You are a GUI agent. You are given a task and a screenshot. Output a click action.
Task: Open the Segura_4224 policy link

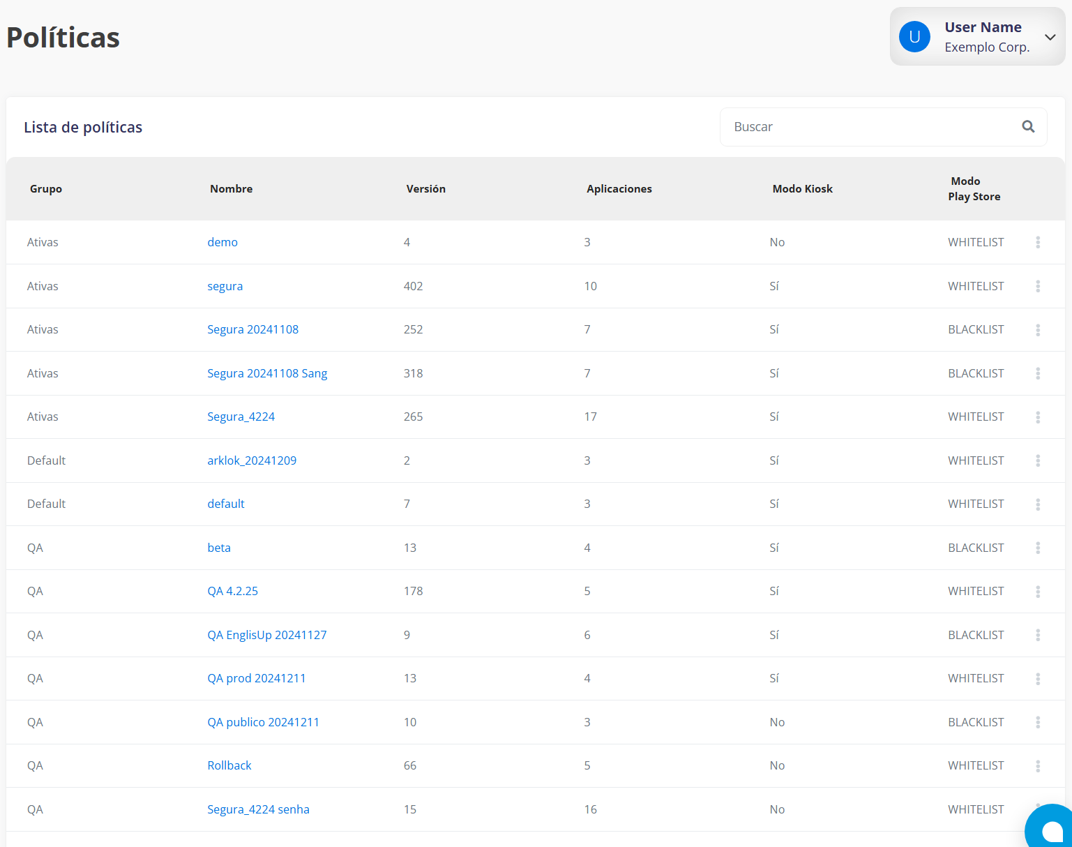(241, 417)
